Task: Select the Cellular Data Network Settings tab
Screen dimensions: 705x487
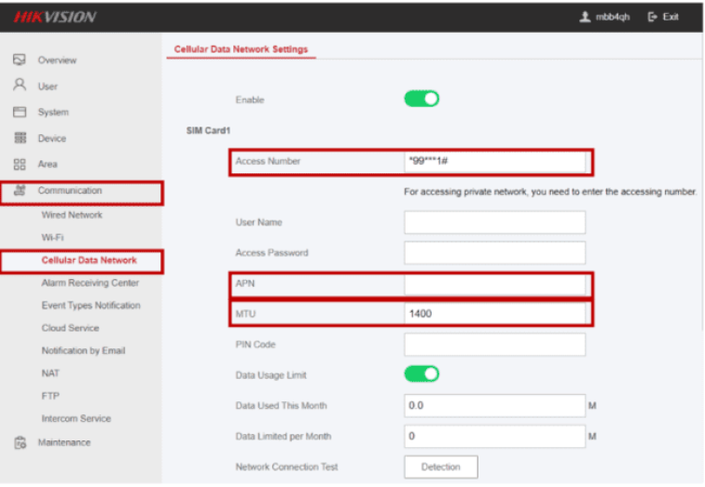Action: pos(241,48)
